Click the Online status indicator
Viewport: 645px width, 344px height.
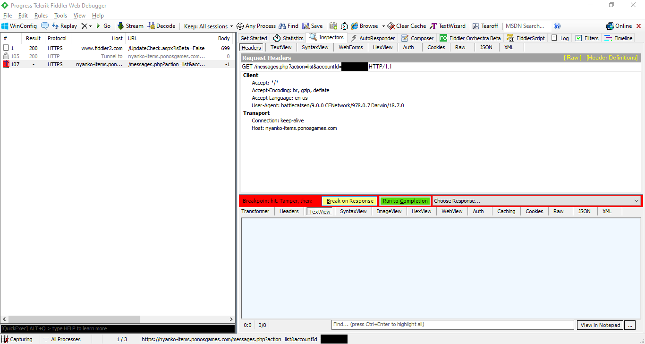619,26
